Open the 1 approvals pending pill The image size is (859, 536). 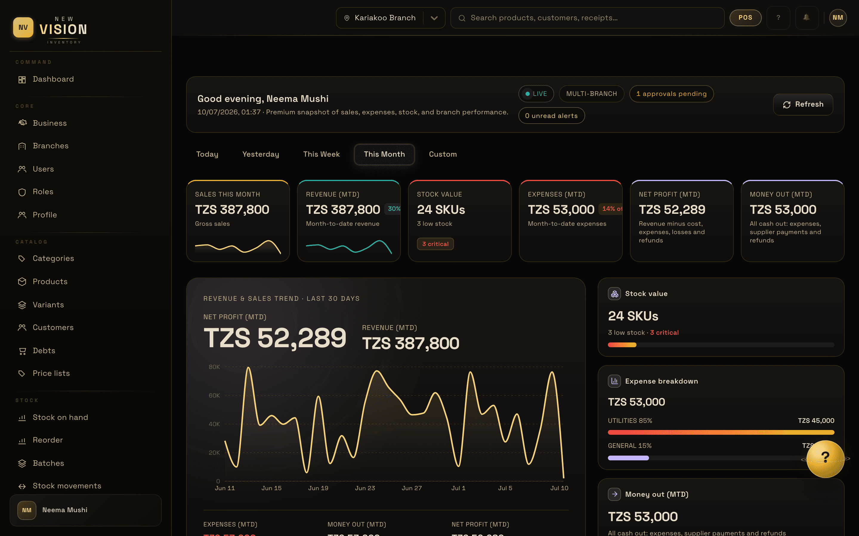click(671, 94)
